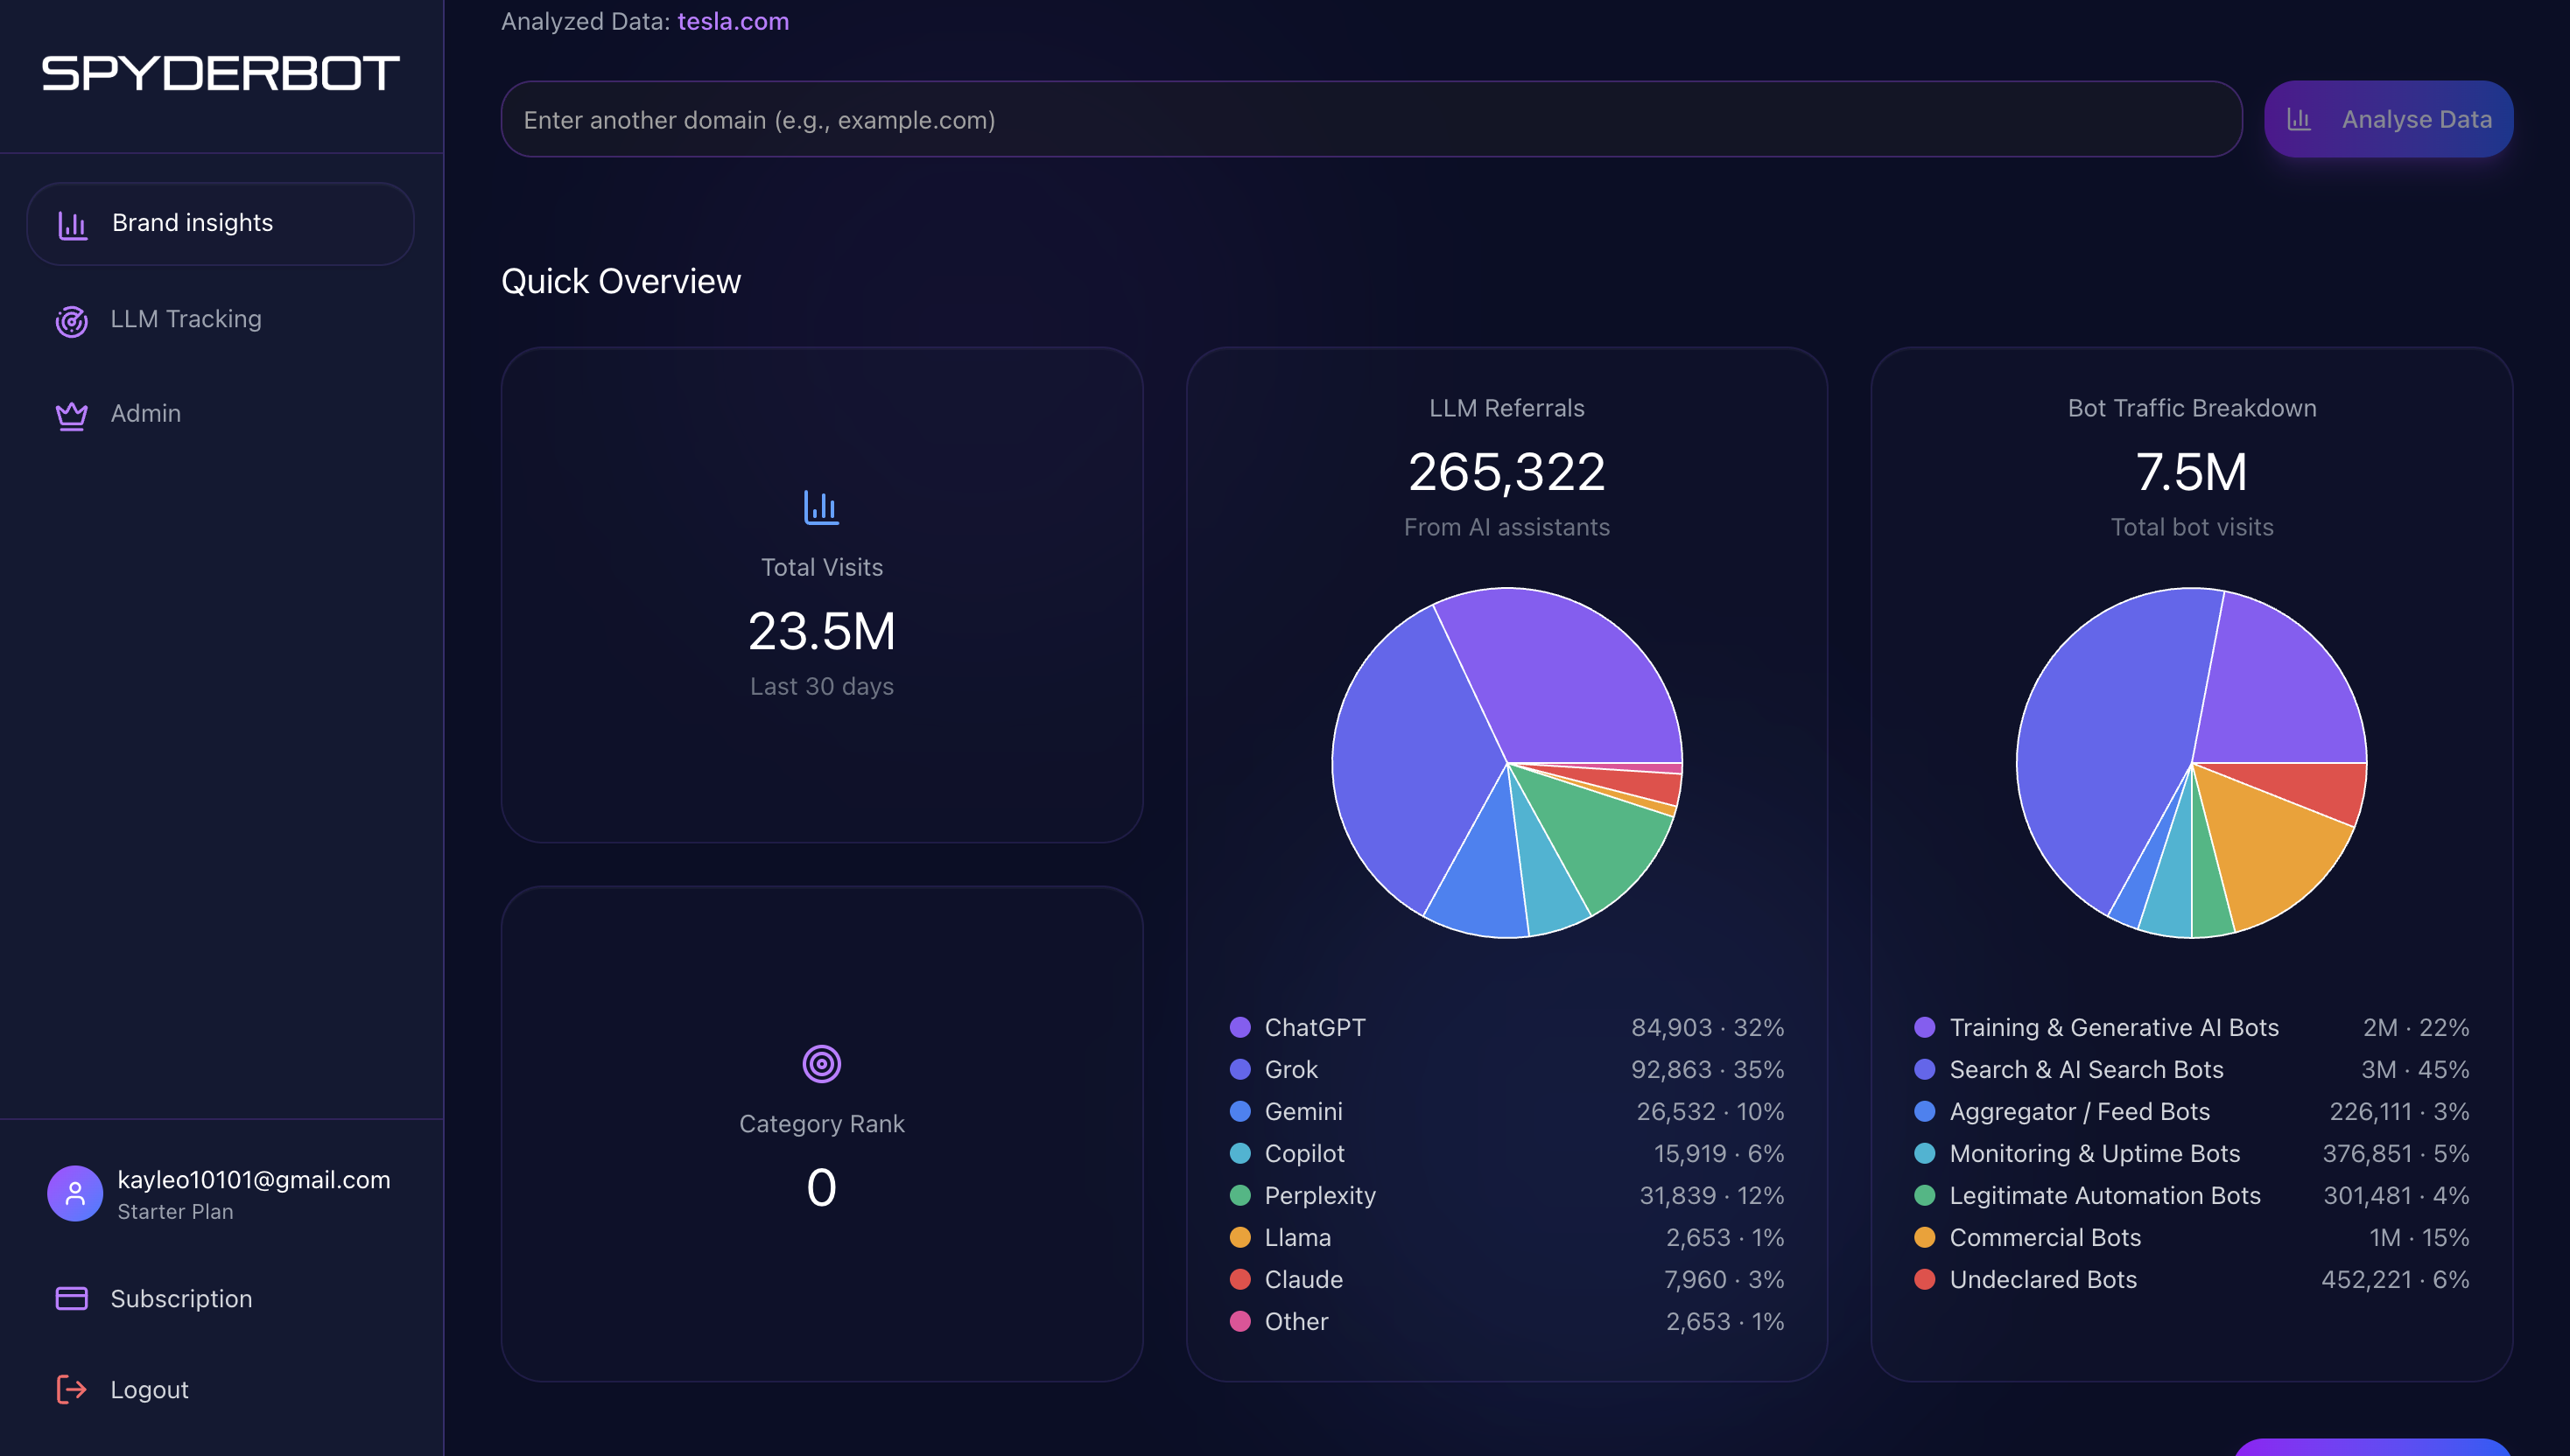Open the account email kayleo10101@gmail.com
The height and width of the screenshot is (1456, 2570).
(254, 1179)
